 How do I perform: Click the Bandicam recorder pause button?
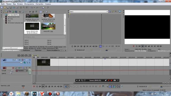[109, 81]
